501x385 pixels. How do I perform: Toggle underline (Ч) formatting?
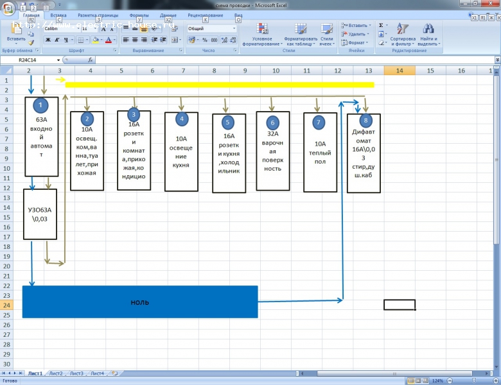[66, 40]
